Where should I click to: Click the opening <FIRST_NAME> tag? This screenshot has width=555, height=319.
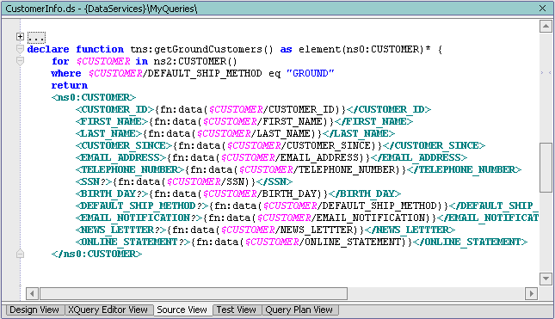[112, 121]
